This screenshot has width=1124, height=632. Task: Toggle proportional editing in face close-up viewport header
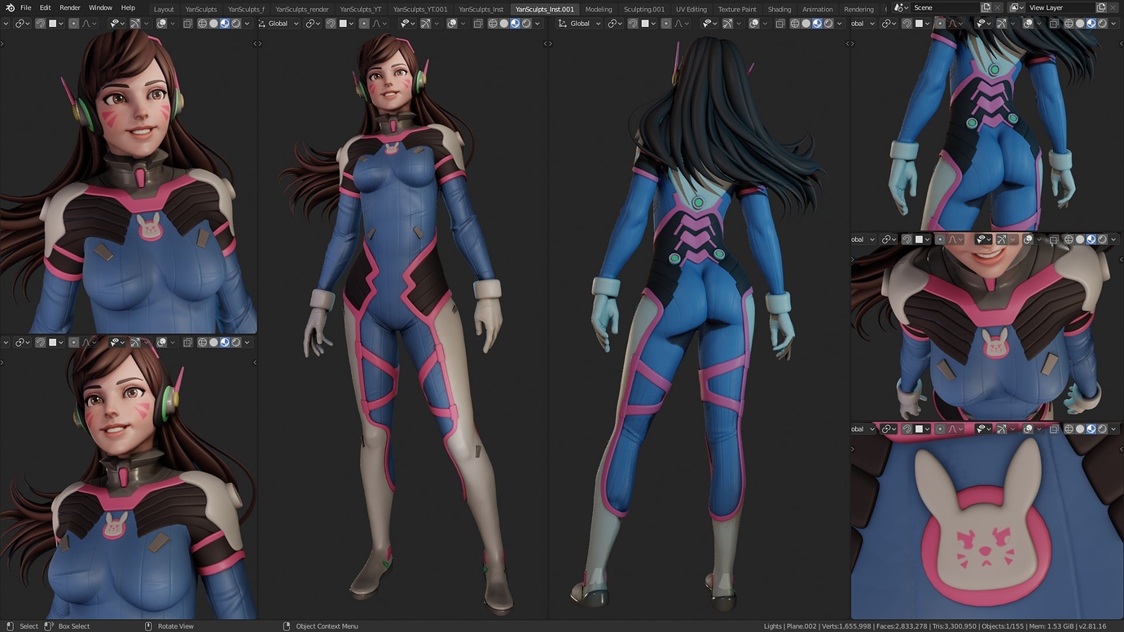point(73,24)
